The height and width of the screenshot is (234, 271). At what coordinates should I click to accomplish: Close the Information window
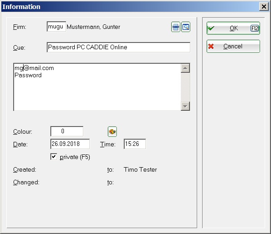tap(264, 6)
